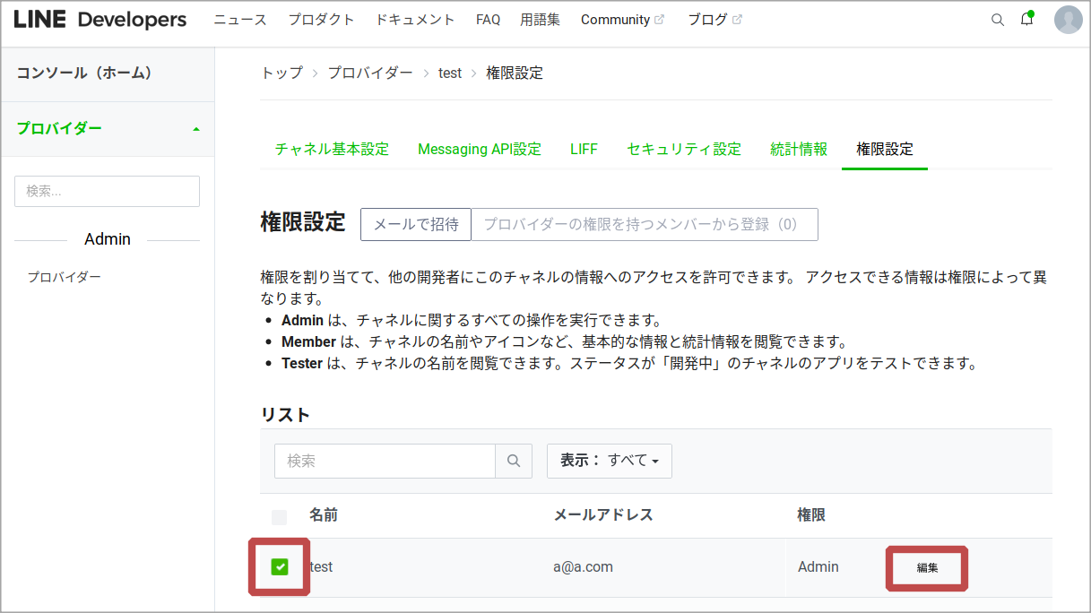Go to コンソール（ホーム） in sidebar

(x=84, y=73)
